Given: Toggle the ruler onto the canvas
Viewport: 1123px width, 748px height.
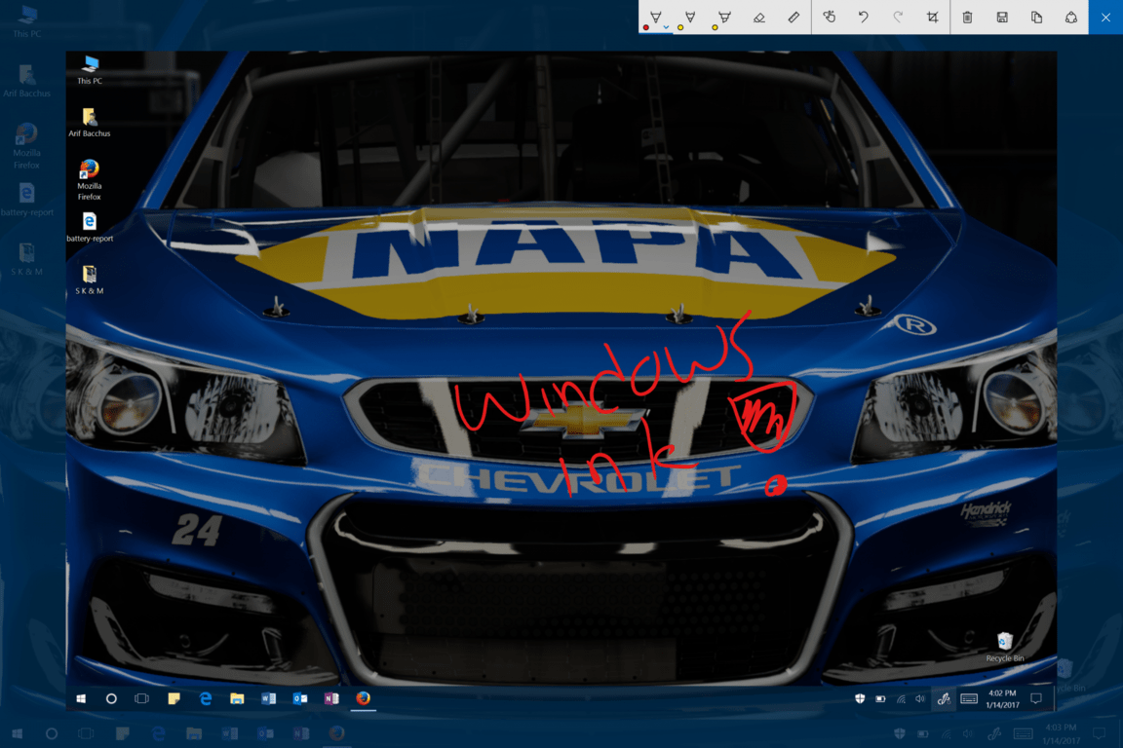Looking at the screenshot, I should pyautogui.click(x=794, y=16).
